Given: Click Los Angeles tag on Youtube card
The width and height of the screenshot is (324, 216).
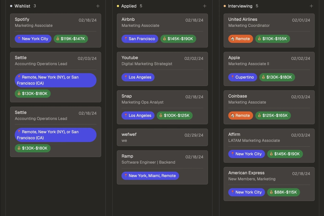Looking at the screenshot, I should coord(138,77).
